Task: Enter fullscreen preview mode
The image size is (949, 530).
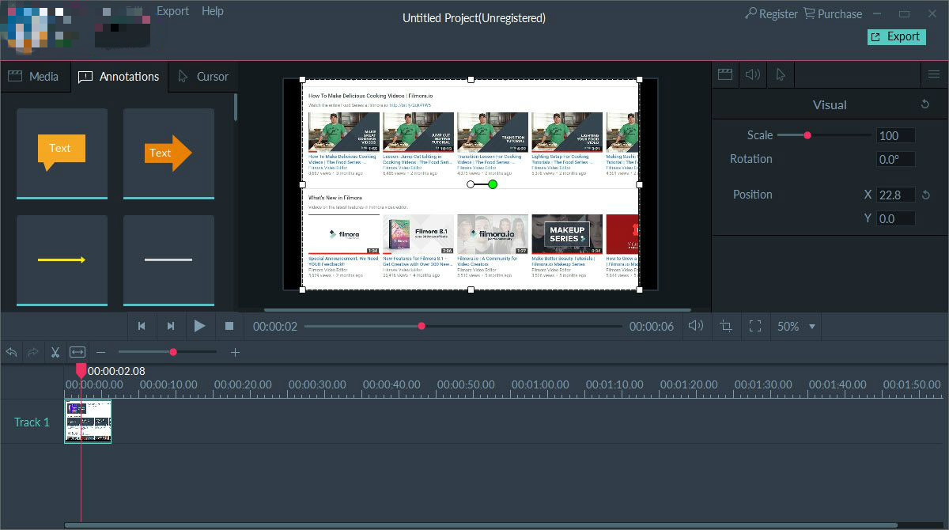Action: coord(755,326)
